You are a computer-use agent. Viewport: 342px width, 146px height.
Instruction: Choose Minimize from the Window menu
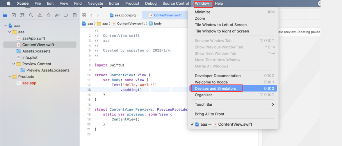pos(233,12)
